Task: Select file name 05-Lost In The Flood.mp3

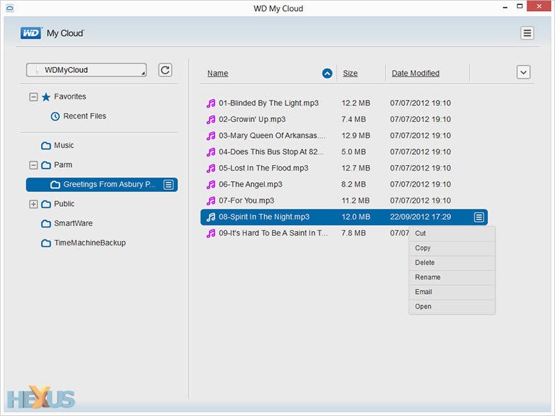Action: pos(264,168)
